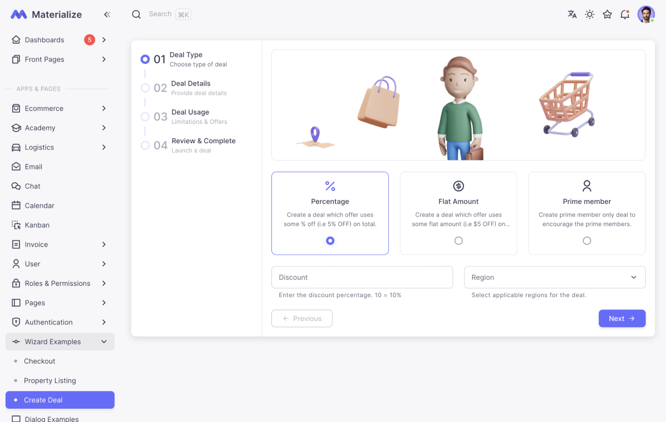This screenshot has width=666, height=422.
Task: Toggle light mode with the sun icon
Action: click(x=589, y=14)
